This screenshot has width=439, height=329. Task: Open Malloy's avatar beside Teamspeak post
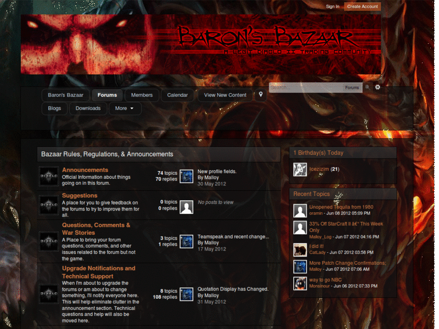tap(186, 241)
